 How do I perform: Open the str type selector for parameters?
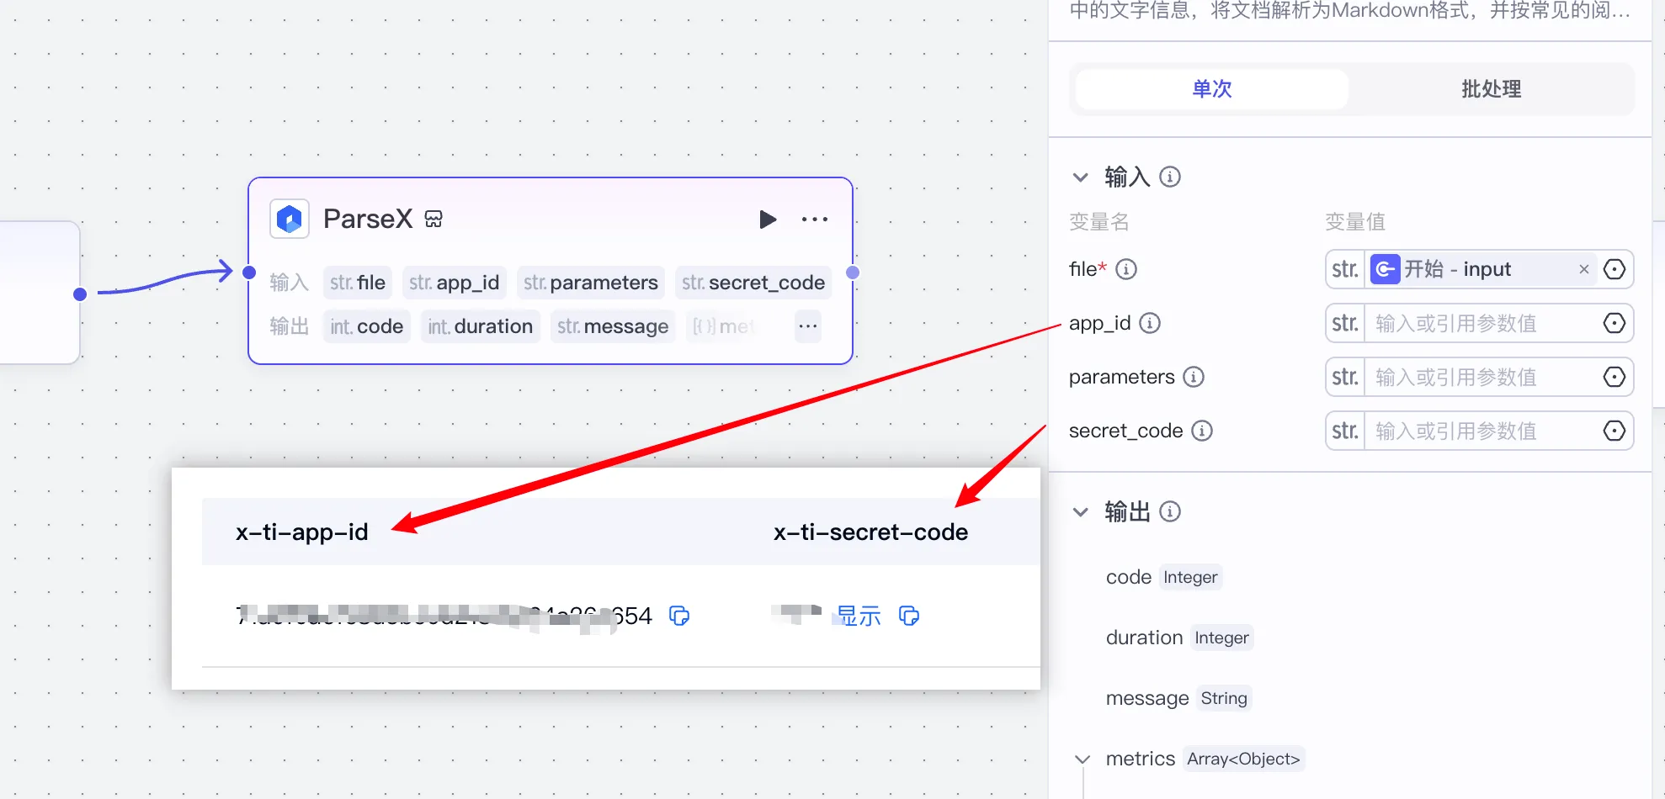point(1345,377)
